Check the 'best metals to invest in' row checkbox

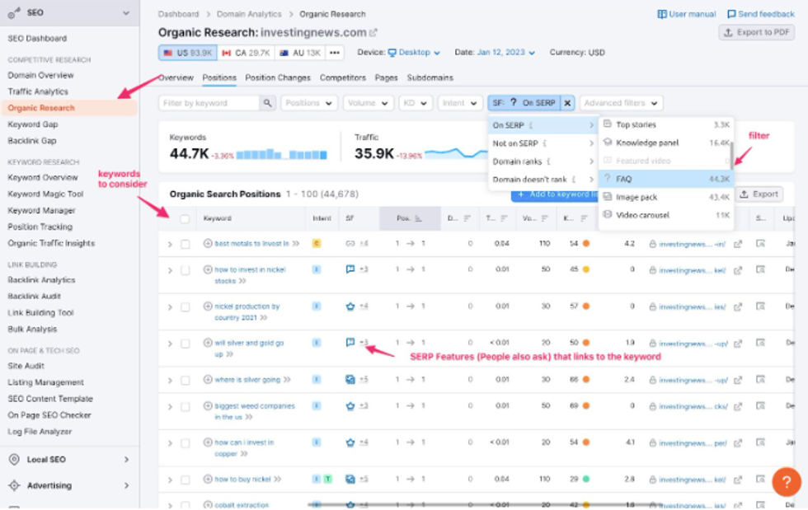pos(186,244)
